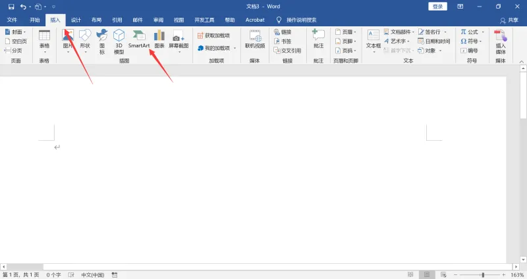
Task: Switch to the 审阅 tab
Action: tap(158, 20)
